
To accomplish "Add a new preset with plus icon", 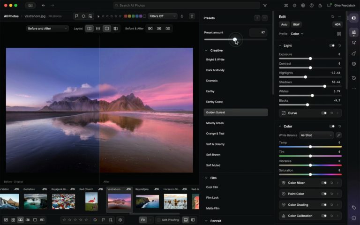I will [257, 18].
